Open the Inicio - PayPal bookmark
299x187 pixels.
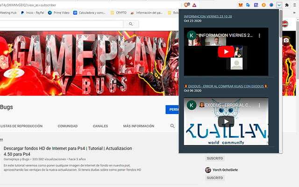[x=32, y=13]
